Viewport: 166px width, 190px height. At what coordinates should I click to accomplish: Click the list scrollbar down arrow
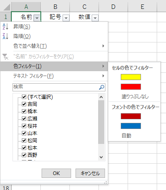tap(101, 157)
